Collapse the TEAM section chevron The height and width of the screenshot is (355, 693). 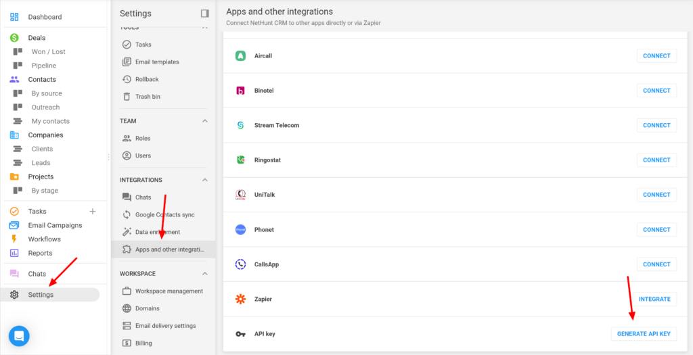point(204,121)
